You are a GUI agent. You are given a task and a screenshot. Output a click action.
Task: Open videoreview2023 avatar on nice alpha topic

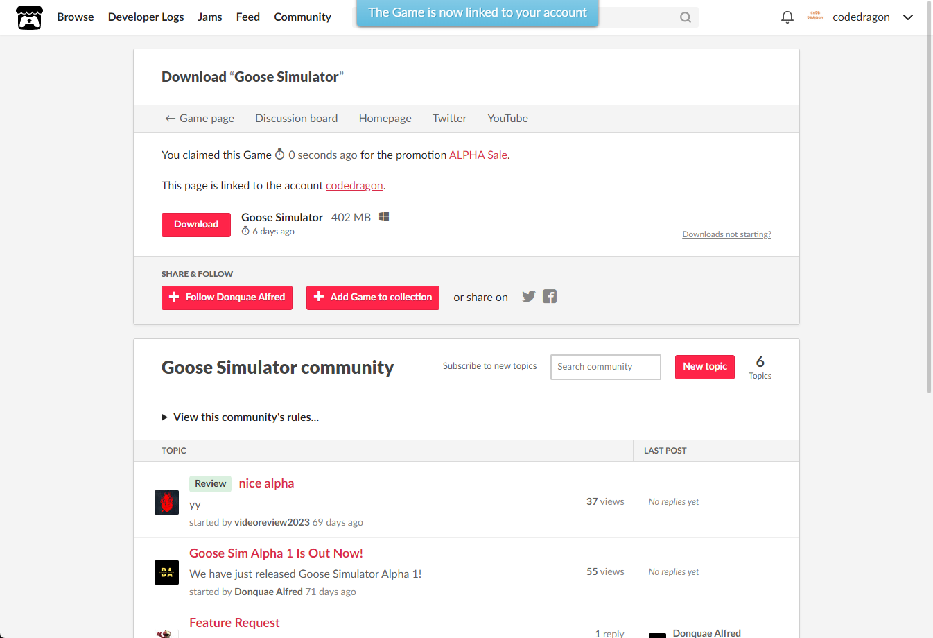(166, 502)
